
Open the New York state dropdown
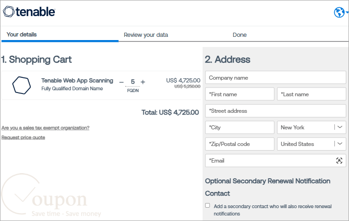tap(311, 127)
